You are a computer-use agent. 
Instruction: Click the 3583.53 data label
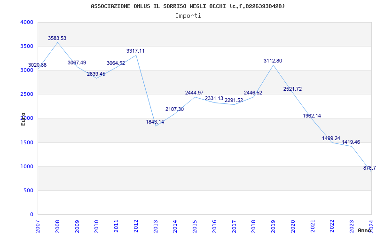[57, 38]
